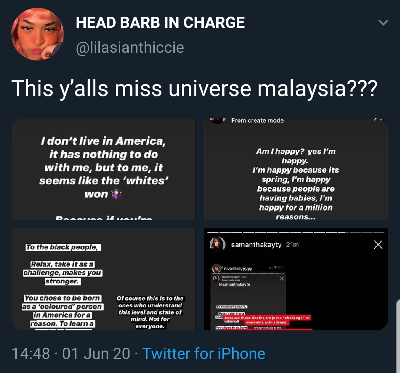Screen dimensions: 400x373
Task: Click the story progress bar segments
Action: 296,232
